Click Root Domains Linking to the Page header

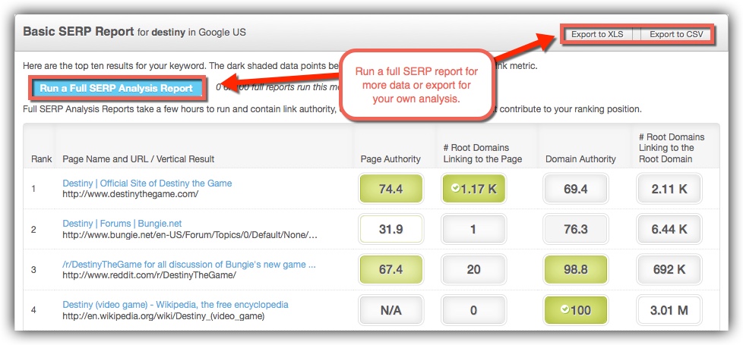pos(482,154)
